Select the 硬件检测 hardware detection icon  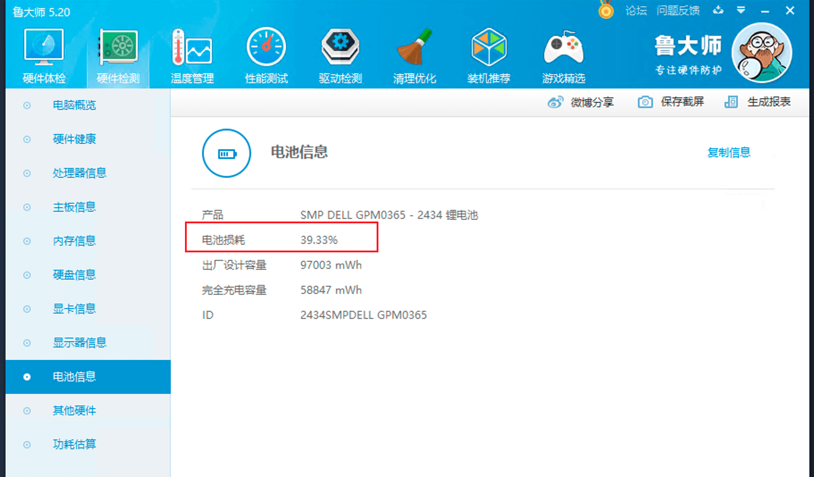(118, 47)
